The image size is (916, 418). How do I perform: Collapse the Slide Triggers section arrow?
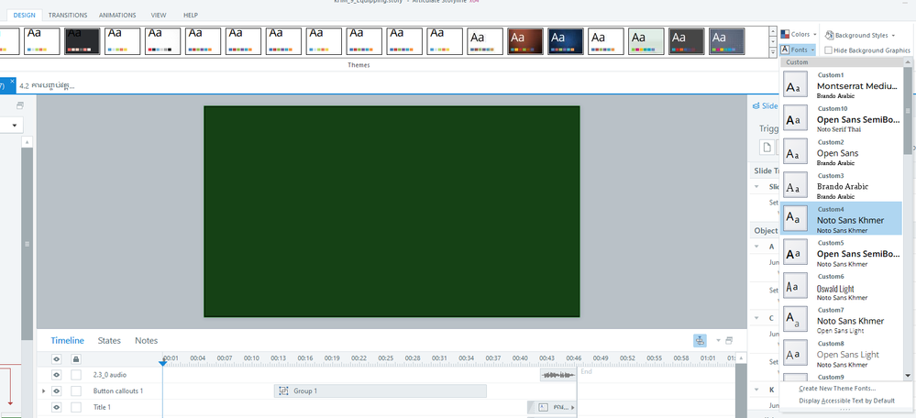[757, 187]
